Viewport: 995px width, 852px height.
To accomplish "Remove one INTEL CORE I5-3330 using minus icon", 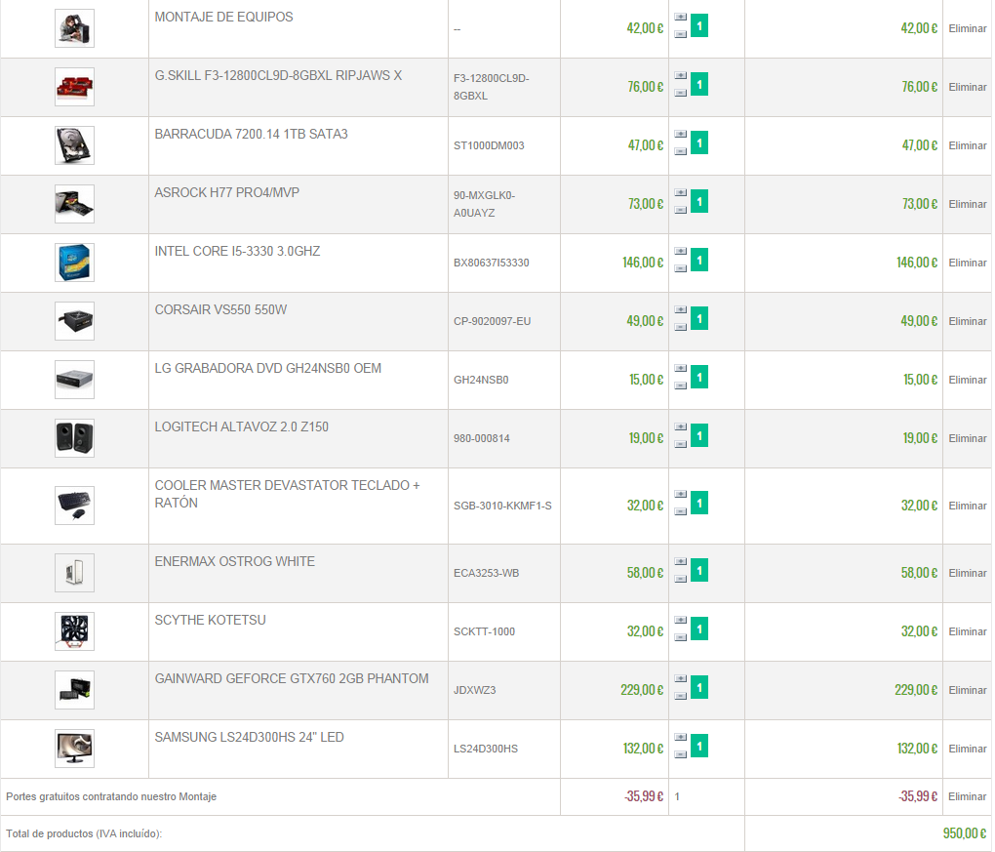I will [680, 268].
